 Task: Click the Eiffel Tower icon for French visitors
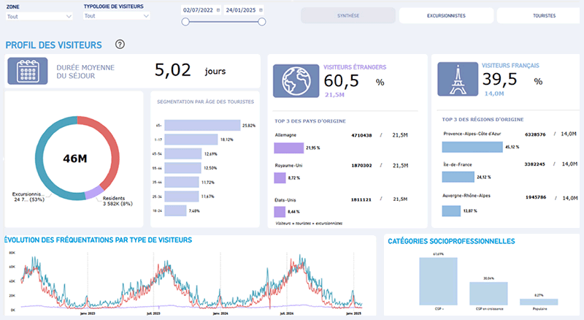(x=458, y=79)
